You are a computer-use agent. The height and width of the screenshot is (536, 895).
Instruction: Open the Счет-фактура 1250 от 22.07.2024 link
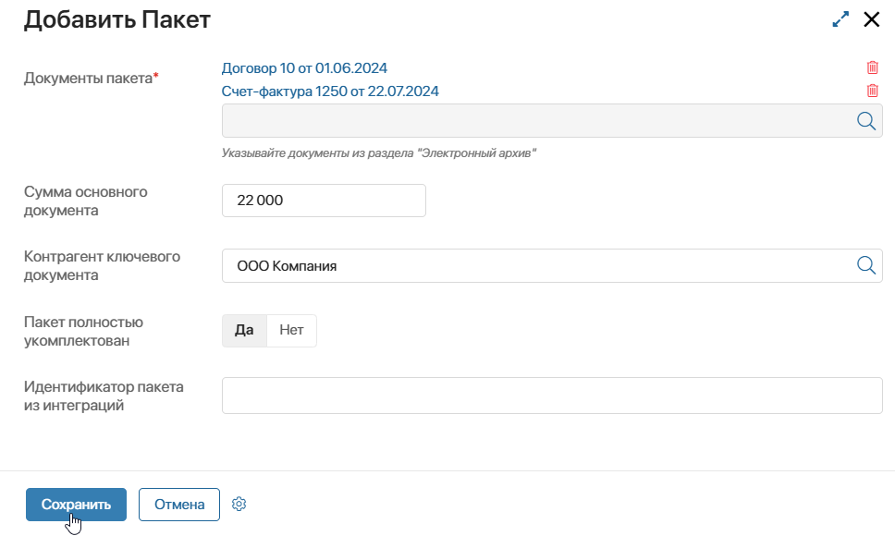pos(330,91)
